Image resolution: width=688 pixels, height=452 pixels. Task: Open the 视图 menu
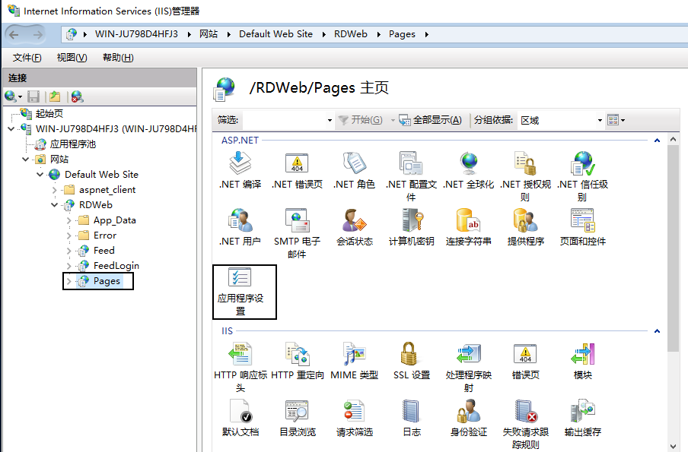click(x=72, y=58)
